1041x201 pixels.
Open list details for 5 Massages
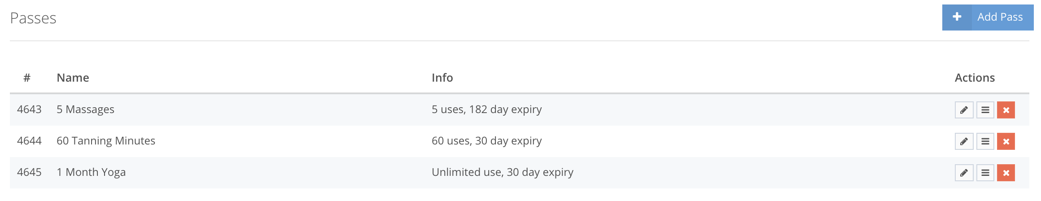[x=985, y=110]
